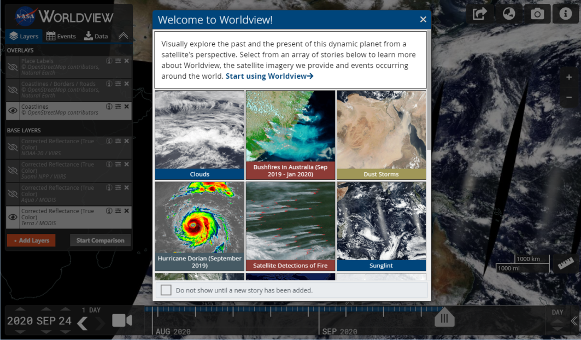Viewport: 581px width, 340px height.
Task: Collapse the layers sidebar panel
Action: click(124, 36)
